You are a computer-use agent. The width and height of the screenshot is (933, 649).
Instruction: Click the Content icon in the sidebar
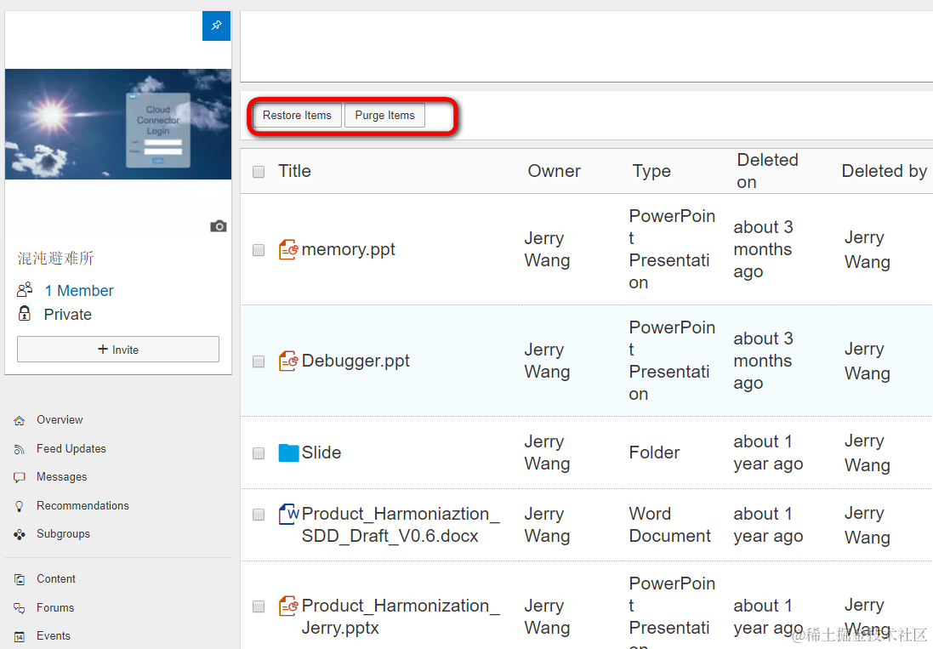19,579
